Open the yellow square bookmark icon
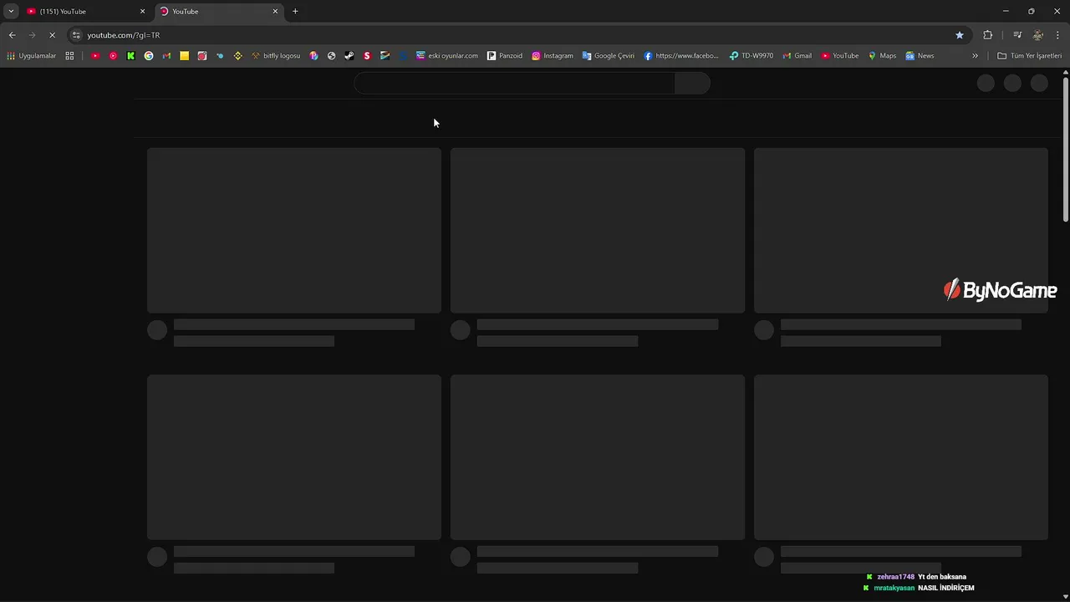 click(184, 56)
